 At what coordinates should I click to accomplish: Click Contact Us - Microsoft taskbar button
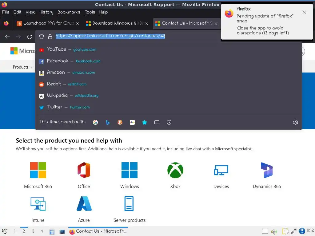[x=98, y=231]
